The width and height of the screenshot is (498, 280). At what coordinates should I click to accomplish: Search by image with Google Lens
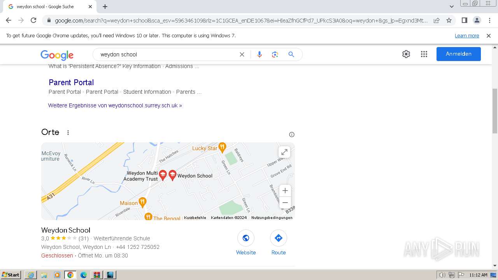point(275,54)
